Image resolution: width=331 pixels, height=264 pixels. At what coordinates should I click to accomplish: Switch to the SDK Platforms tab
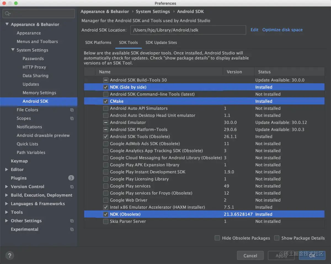click(98, 42)
